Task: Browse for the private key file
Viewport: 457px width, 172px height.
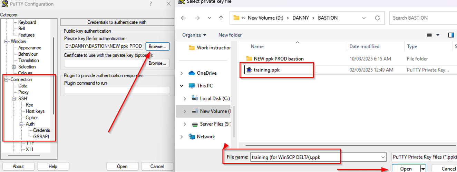Action: pos(157,46)
